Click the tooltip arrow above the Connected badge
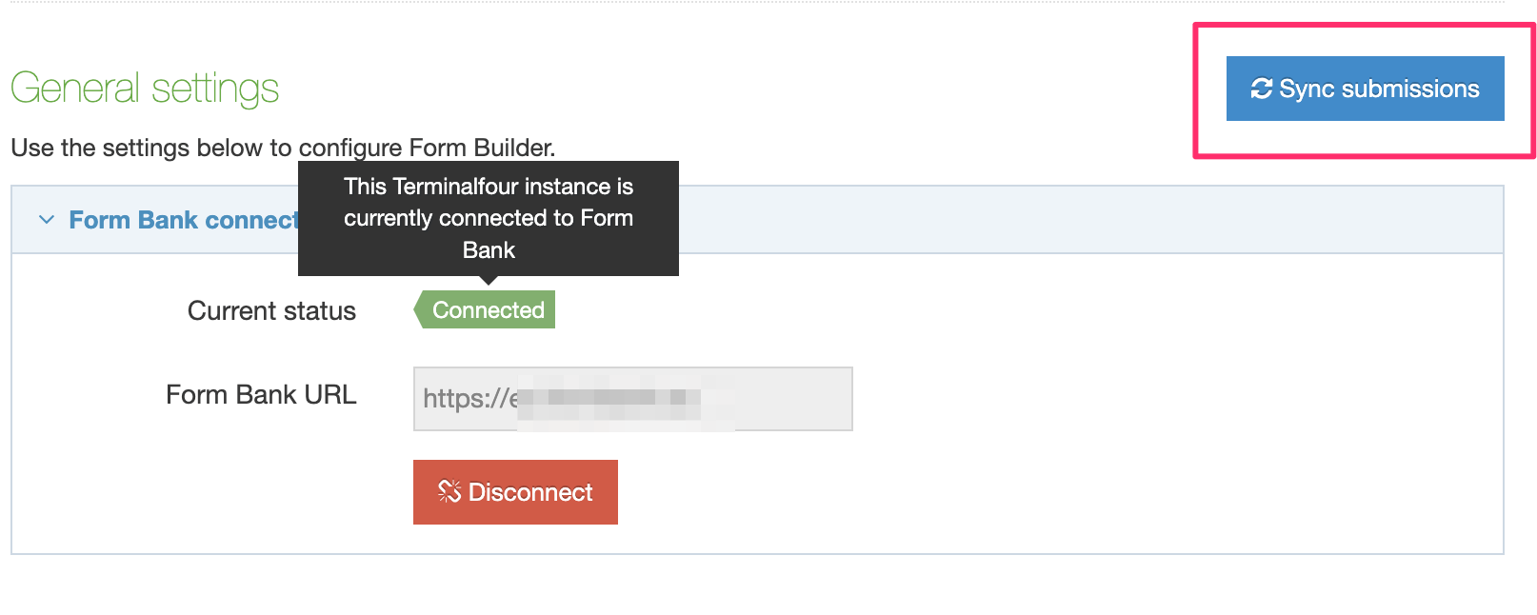1537x615 pixels. 489,280
